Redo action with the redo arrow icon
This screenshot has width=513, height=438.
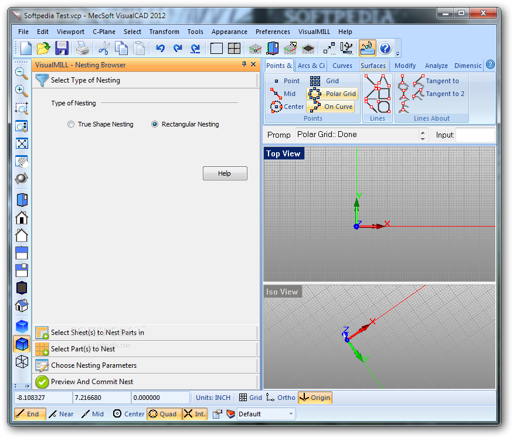click(178, 49)
